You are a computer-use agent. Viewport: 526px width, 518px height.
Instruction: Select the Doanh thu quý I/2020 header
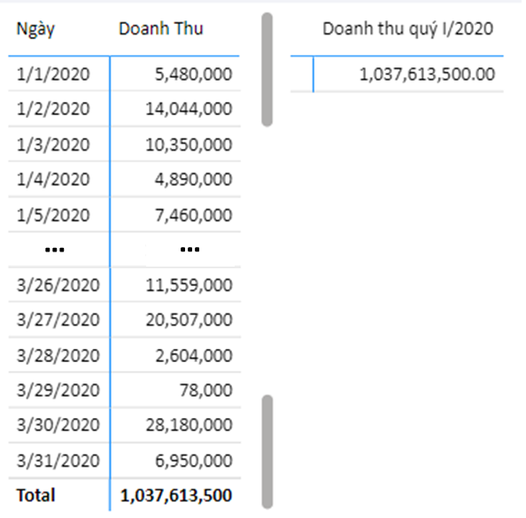click(407, 29)
